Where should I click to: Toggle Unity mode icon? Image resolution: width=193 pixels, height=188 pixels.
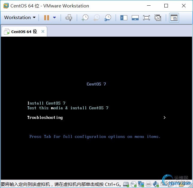tap(158, 18)
